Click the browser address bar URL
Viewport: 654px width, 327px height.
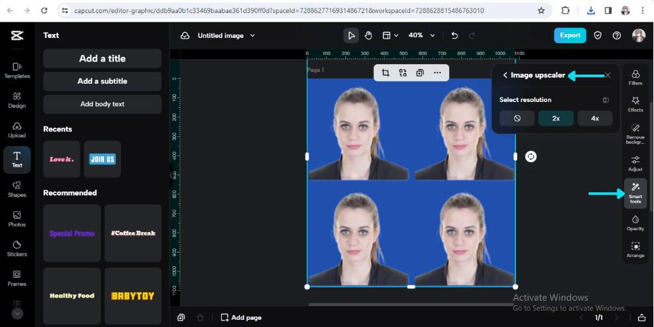coord(279,10)
